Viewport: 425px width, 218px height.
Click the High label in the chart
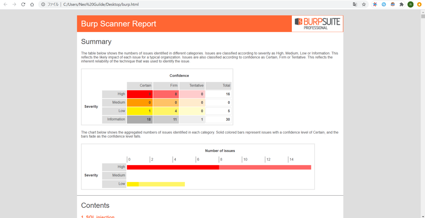[114, 167]
